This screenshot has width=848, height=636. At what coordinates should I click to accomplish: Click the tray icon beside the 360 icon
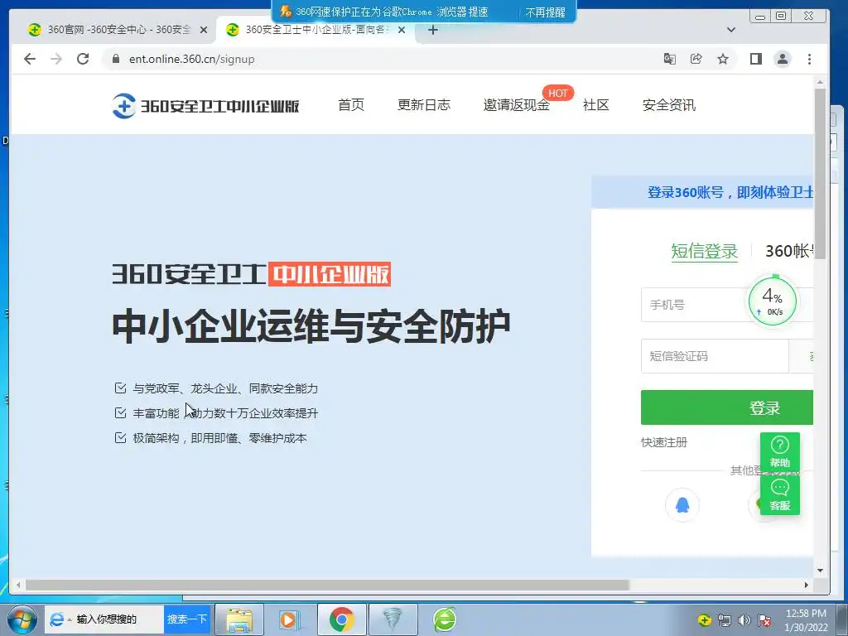tap(724, 620)
